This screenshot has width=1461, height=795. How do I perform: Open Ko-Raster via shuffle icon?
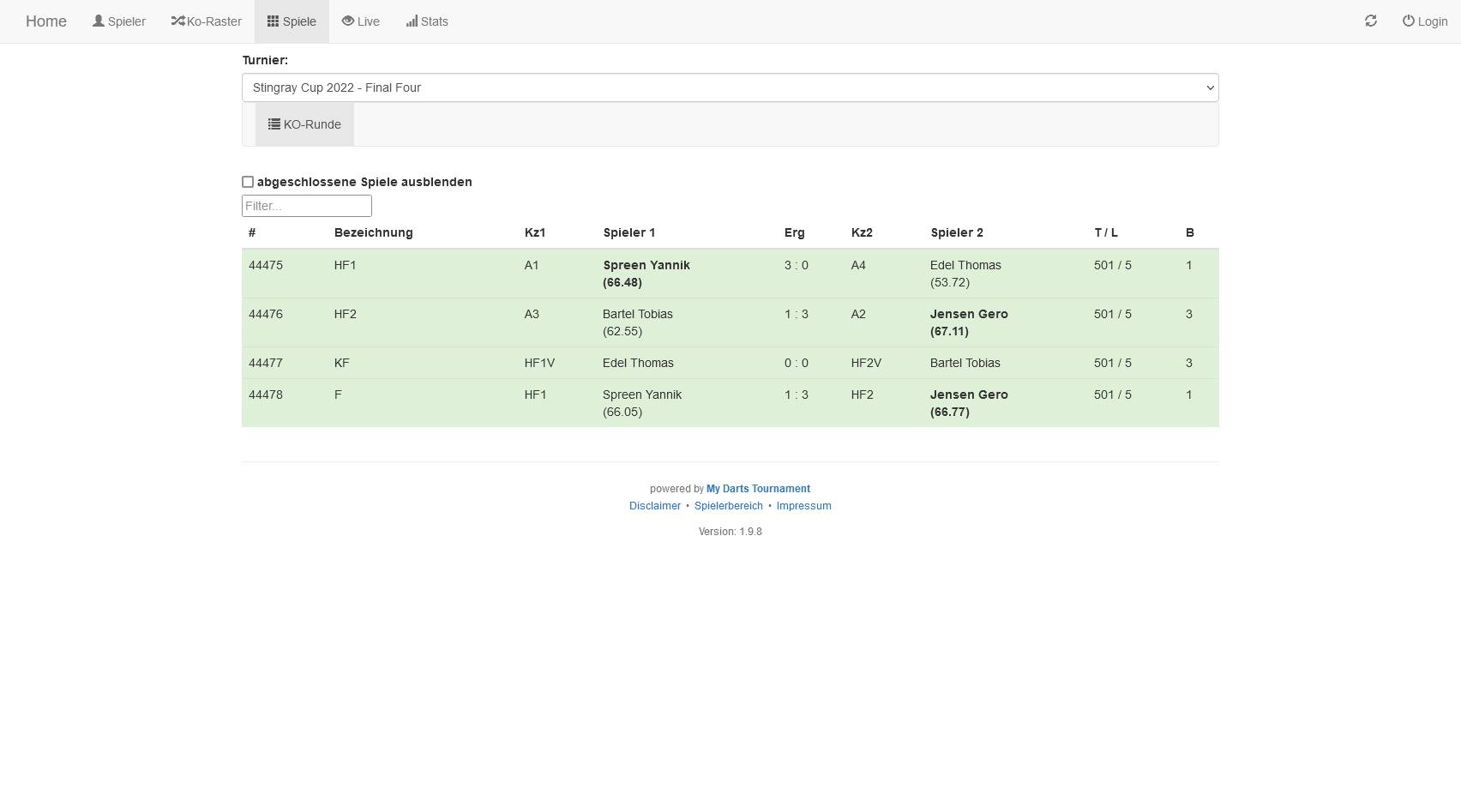(x=177, y=21)
